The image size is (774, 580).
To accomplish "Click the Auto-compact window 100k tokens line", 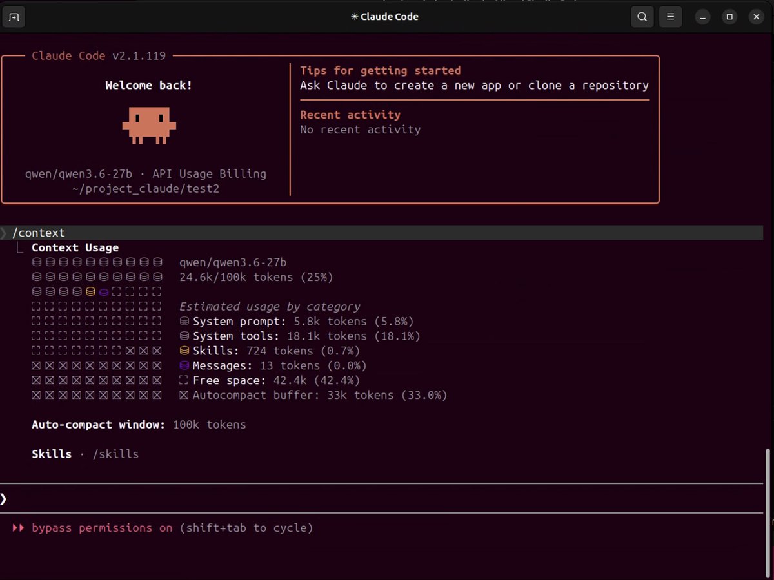I will 139,425.
